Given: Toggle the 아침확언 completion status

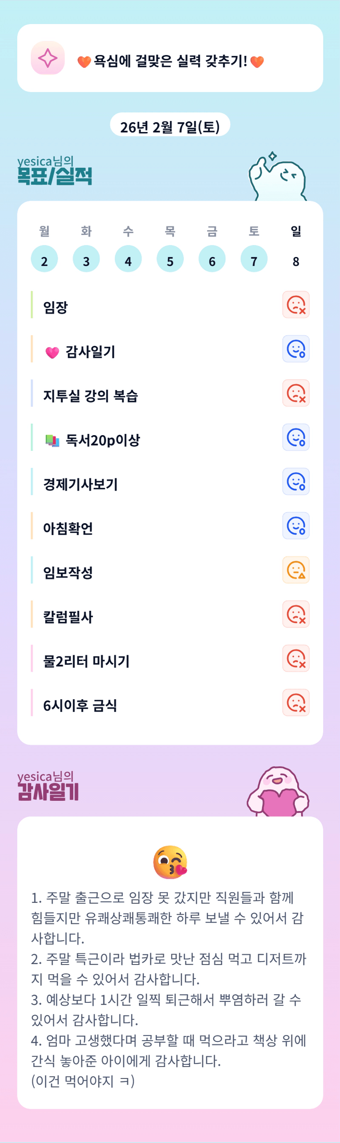Looking at the screenshot, I should [x=296, y=526].
